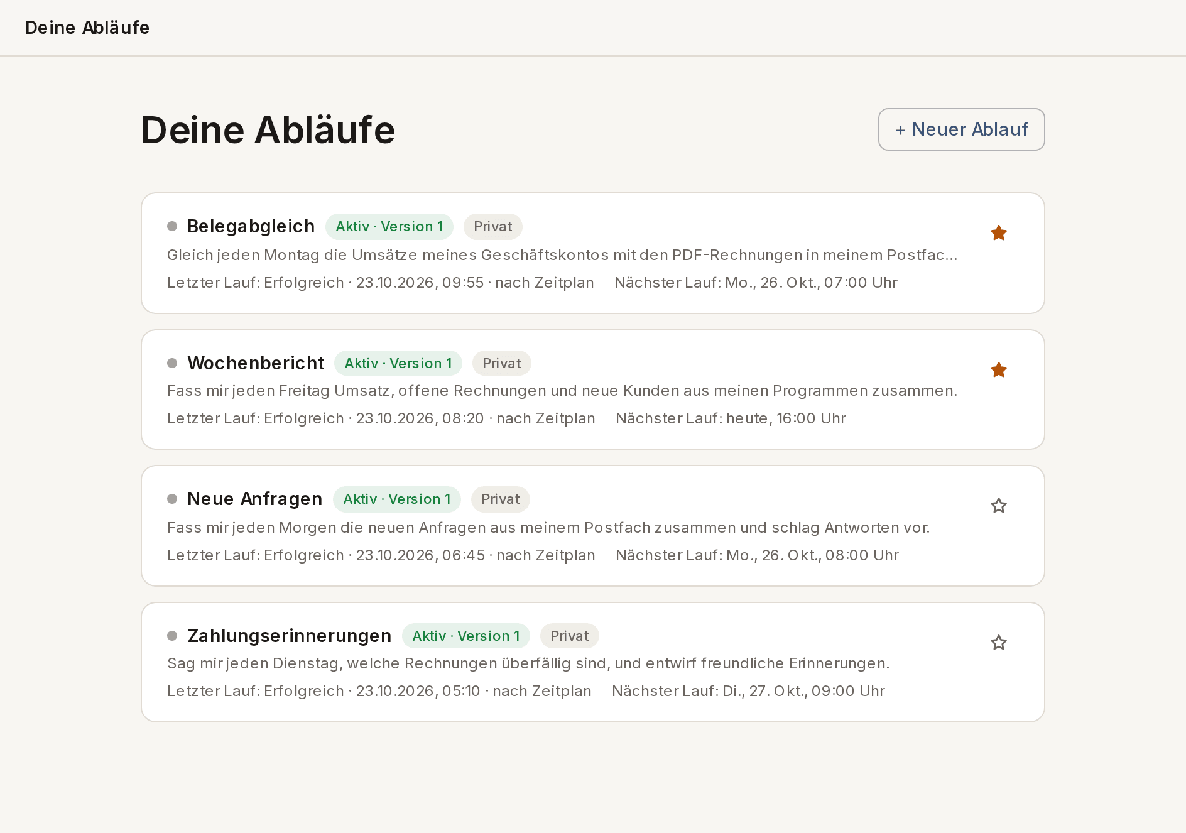
Task: Click the + Neuer Ablauf button
Action: pyautogui.click(x=961, y=129)
